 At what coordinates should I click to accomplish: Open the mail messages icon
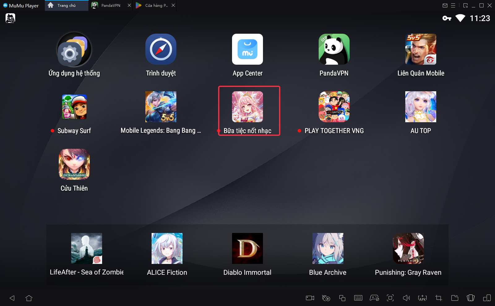pyautogui.click(x=445, y=6)
